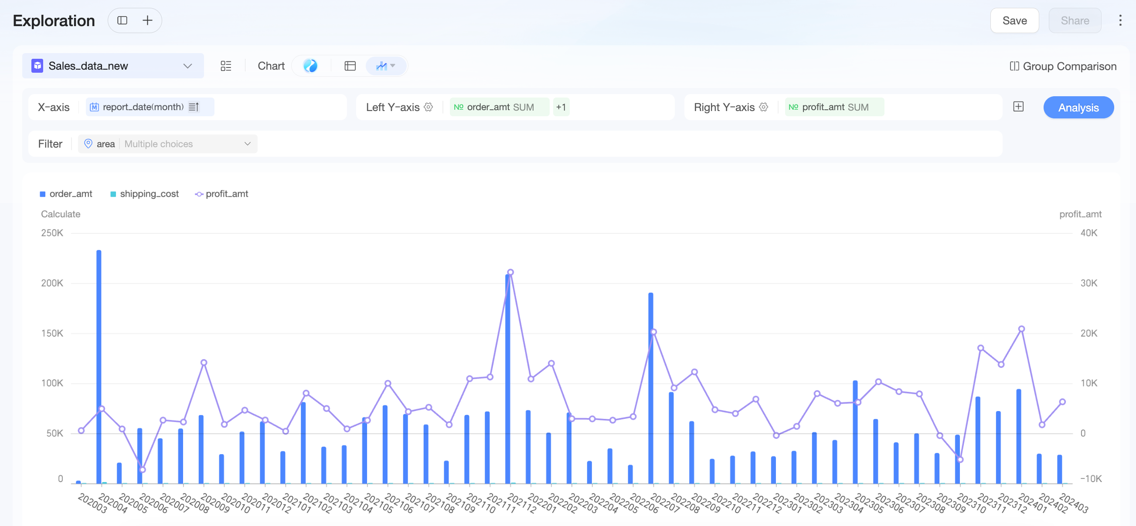Toggle shipping_cost series in the legend
The height and width of the screenshot is (526, 1136).
coord(145,194)
